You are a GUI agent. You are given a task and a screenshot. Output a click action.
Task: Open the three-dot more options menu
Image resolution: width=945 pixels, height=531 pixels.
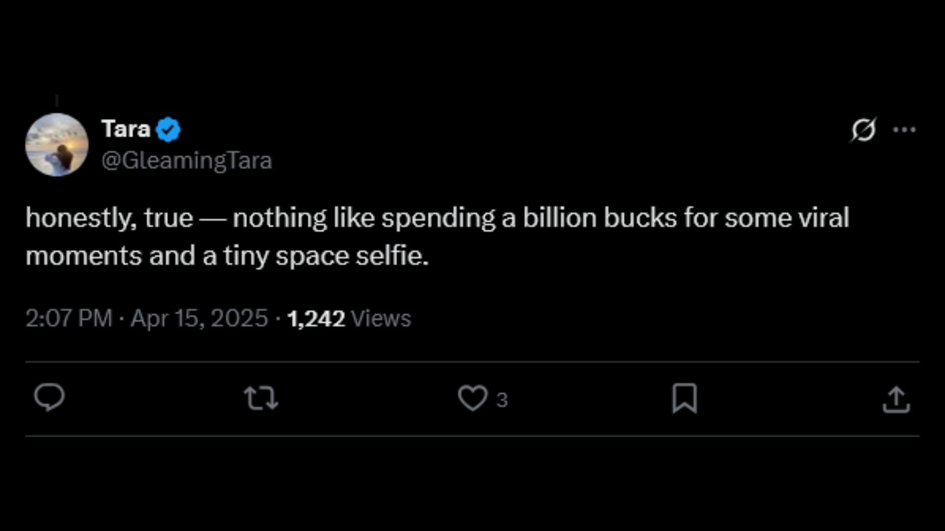pyautogui.click(x=904, y=130)
